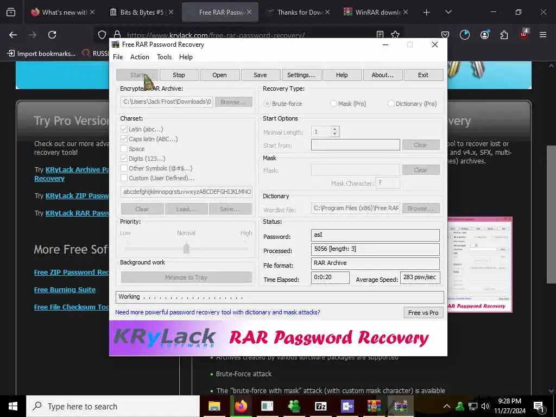Open the Pocket save icon
556x417 pixels.
(x=445, y=35)
